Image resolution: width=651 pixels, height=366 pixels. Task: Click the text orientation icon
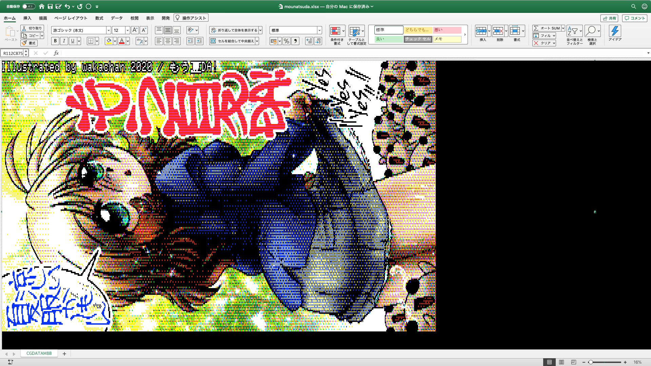click(191, 30)
